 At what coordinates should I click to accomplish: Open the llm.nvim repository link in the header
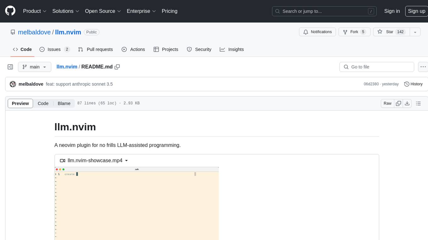pos(68,32)
